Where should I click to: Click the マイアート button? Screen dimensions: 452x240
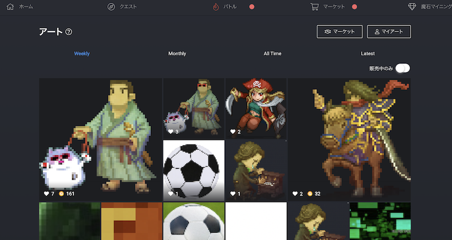389,32
